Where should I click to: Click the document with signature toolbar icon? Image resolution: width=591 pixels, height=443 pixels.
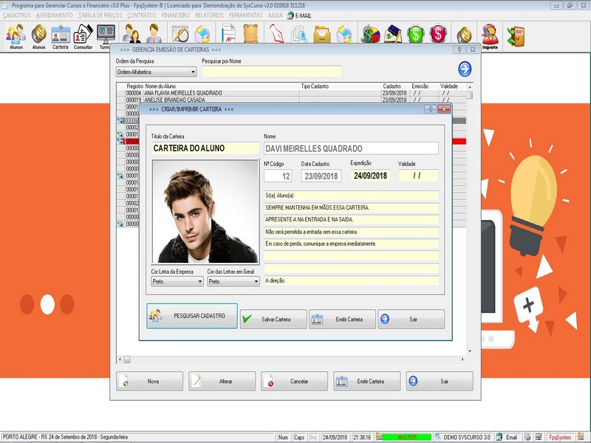[x=228, y=33]
